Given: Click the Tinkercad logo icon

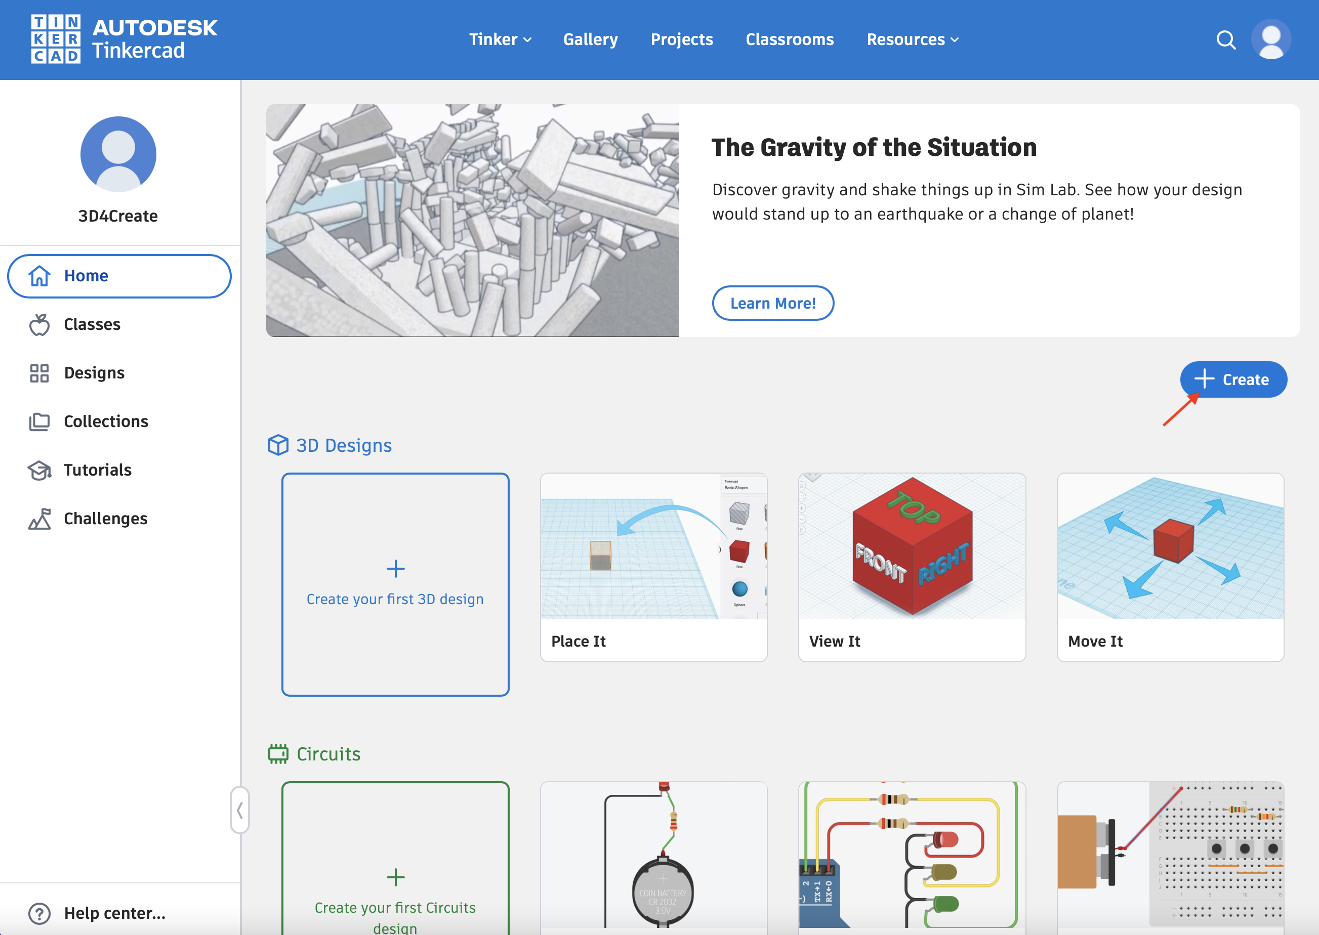Looking at the screenshot, I should tap(55, 39).
